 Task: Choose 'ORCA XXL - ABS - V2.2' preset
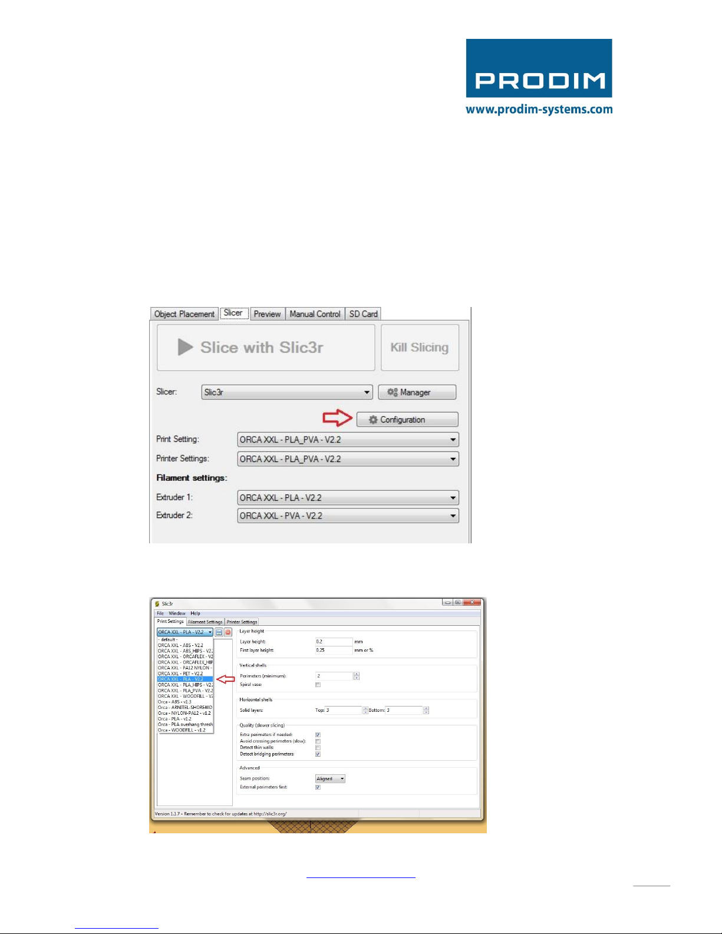185,646
